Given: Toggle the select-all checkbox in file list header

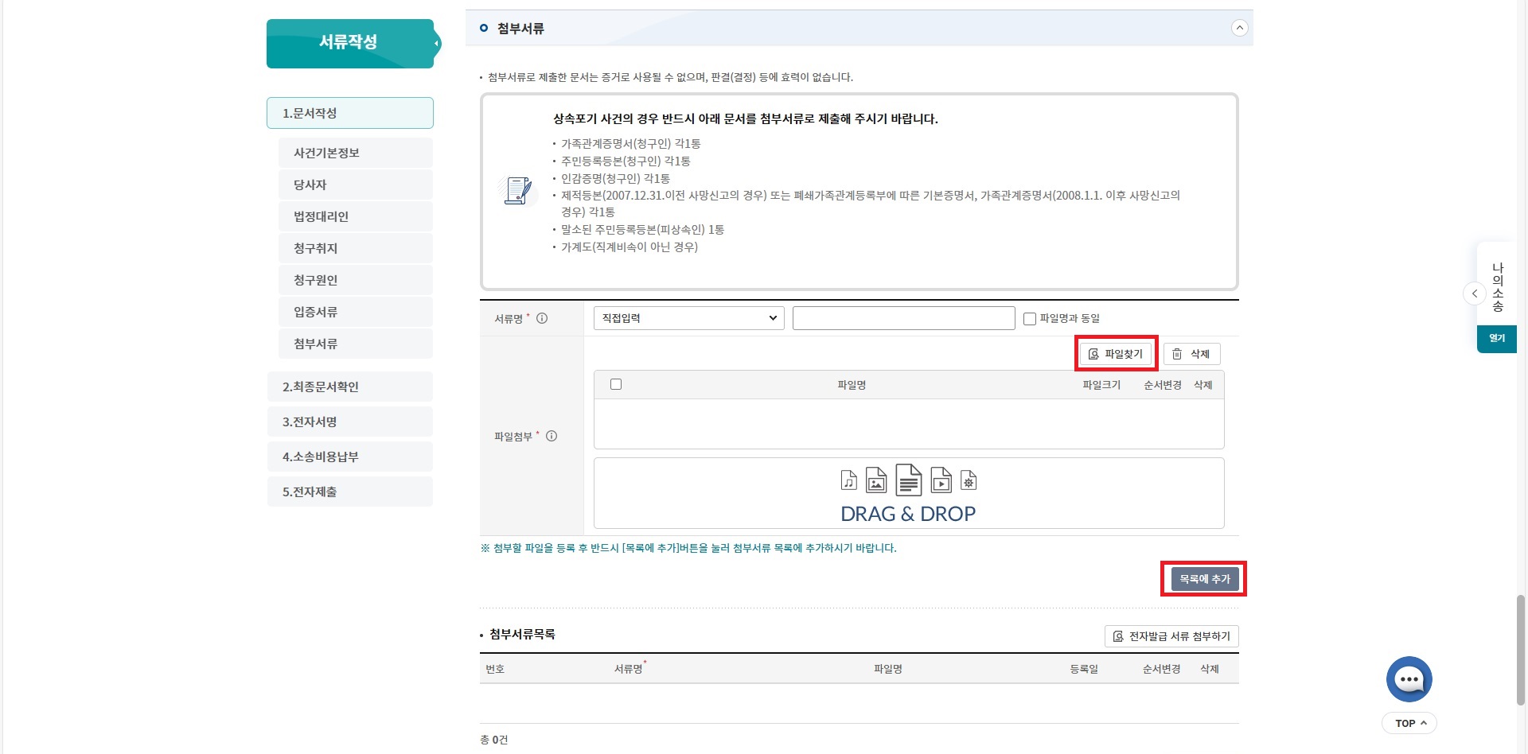Looking at the screenshot, I should point(616,384).
